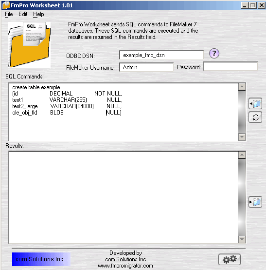The image size is (266, 270).
Task: Click the SQL Commands scrollbar track
Action: coord(242,112)
